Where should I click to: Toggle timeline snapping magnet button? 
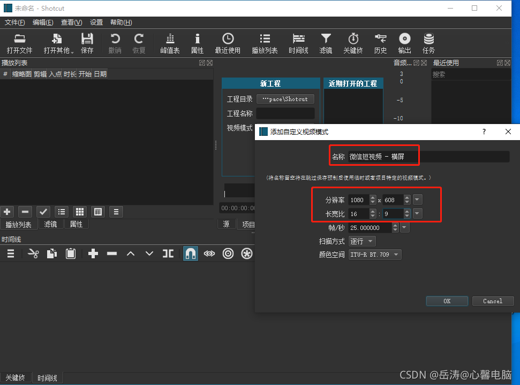click(191, 254)
